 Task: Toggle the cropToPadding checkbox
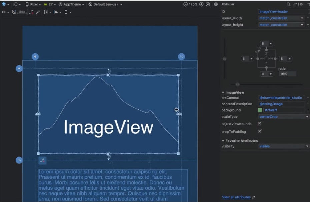(x=260, y=131)
